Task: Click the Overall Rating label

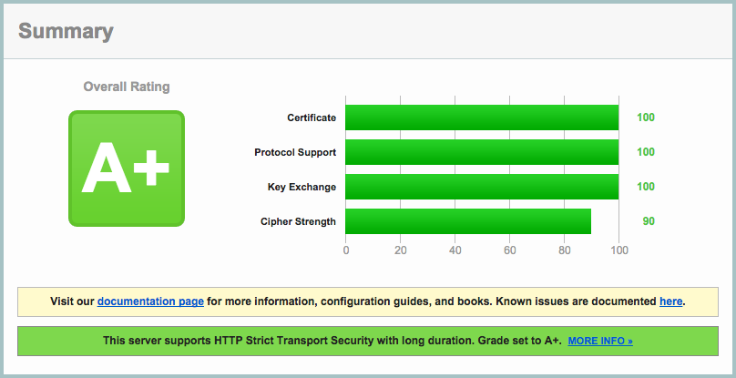Action: click(127, 87)
